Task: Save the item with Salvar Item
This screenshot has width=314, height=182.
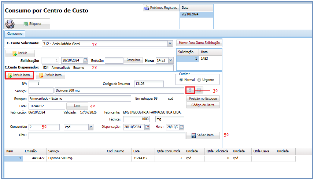Action: pos(203,135)
